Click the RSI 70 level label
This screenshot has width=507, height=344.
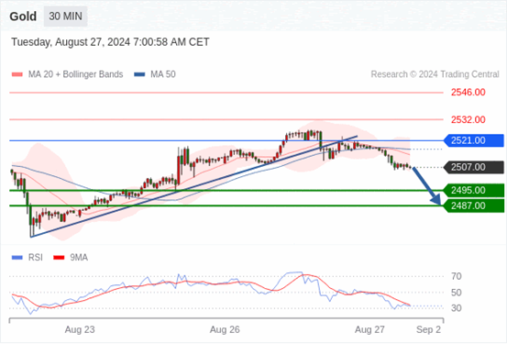pos(457,276)
